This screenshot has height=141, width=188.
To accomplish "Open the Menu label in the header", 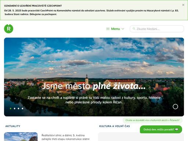I will [x=115, y=29].
